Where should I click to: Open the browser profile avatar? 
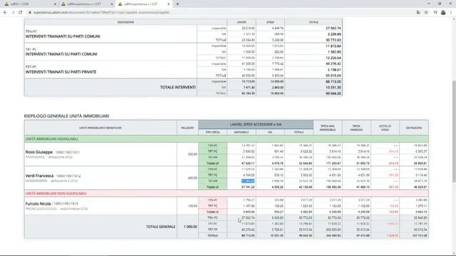(x=443, y=13)
